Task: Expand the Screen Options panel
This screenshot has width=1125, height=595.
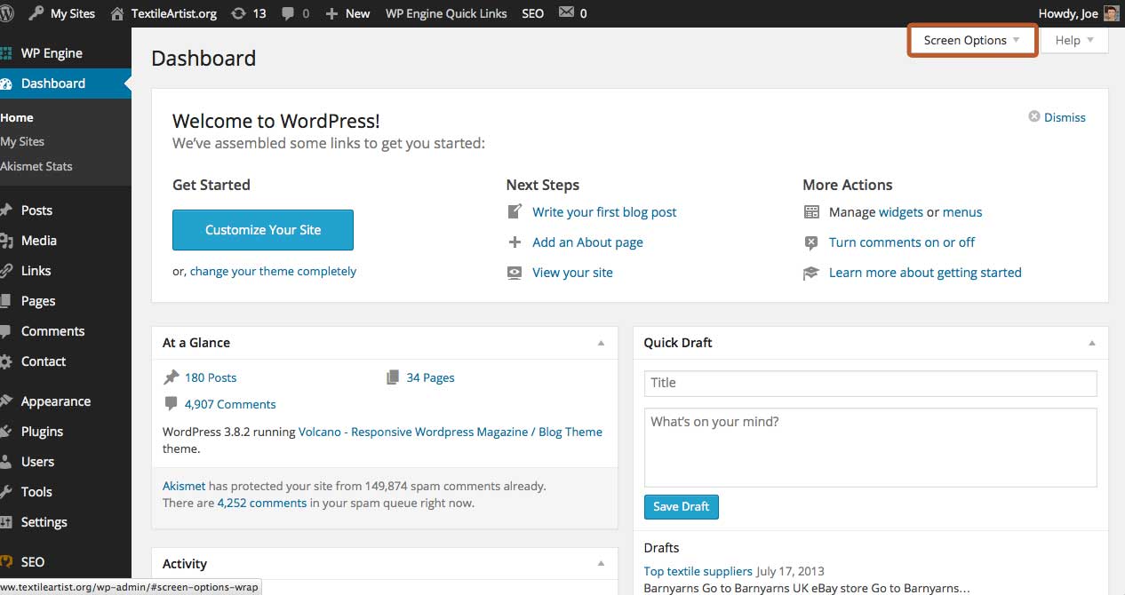Action: (972, 40)
